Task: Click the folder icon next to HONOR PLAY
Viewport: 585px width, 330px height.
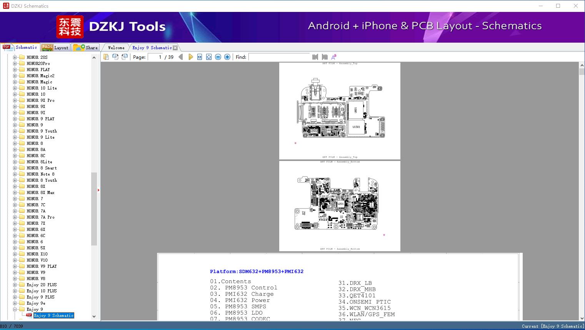Action: 22,70
